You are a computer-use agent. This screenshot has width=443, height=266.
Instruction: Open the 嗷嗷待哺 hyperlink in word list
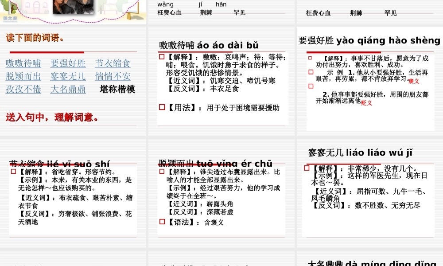tap(23, 63)
